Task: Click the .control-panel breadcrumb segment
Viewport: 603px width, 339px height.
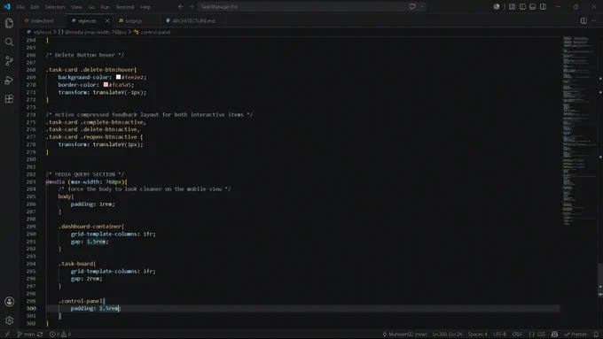Action: (153, 32)
